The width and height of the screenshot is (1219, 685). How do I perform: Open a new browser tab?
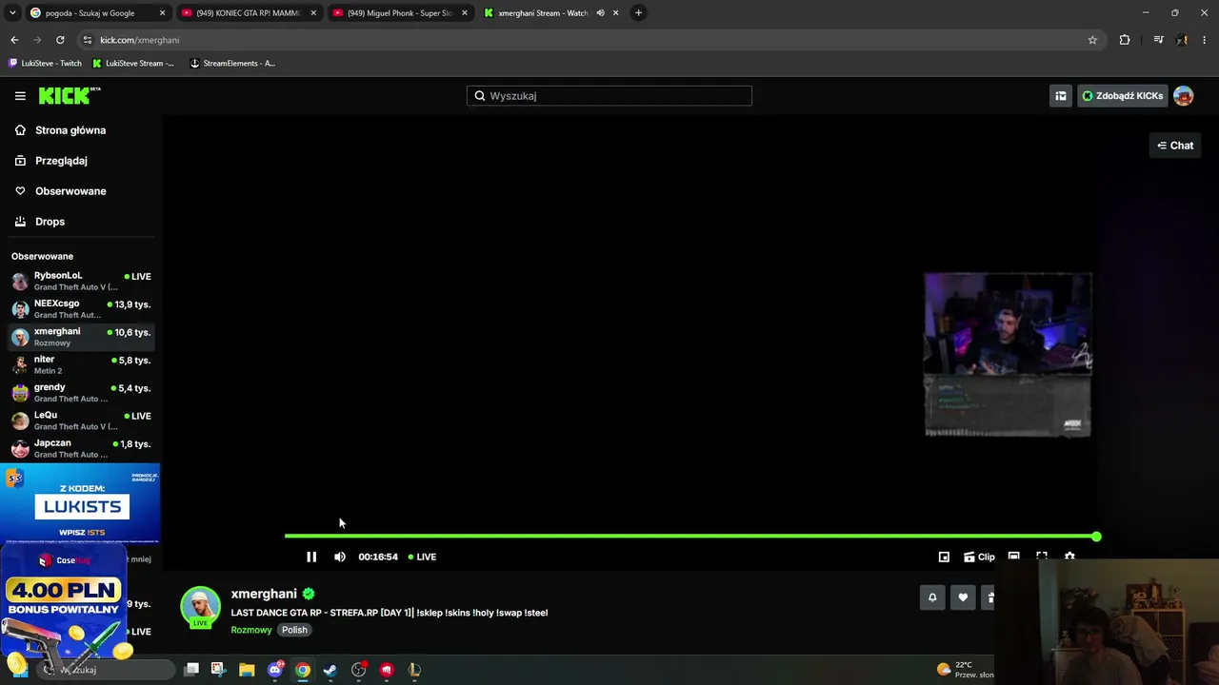pos(639,13)
